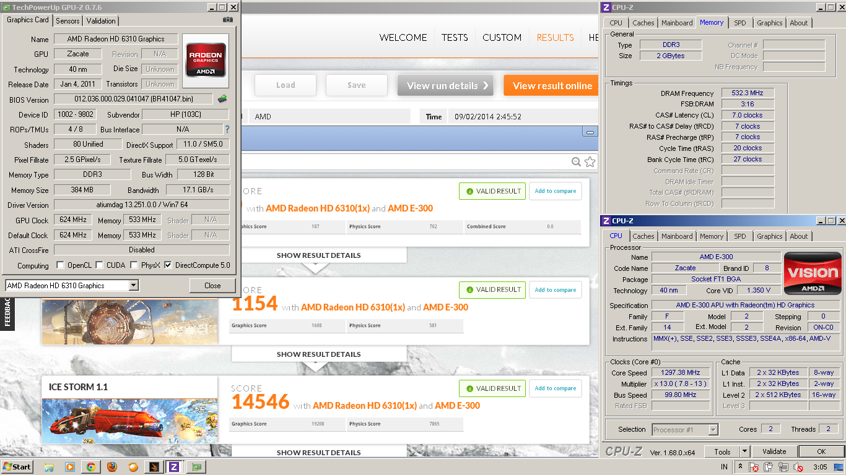
Task: Click the DRAM Frequency 532.3 MHz value
Action: click(748, 93)
